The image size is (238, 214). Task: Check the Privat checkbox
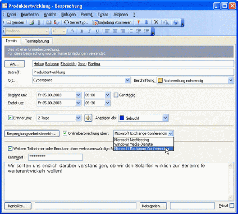pyautogui.click(x=232, y=206)
